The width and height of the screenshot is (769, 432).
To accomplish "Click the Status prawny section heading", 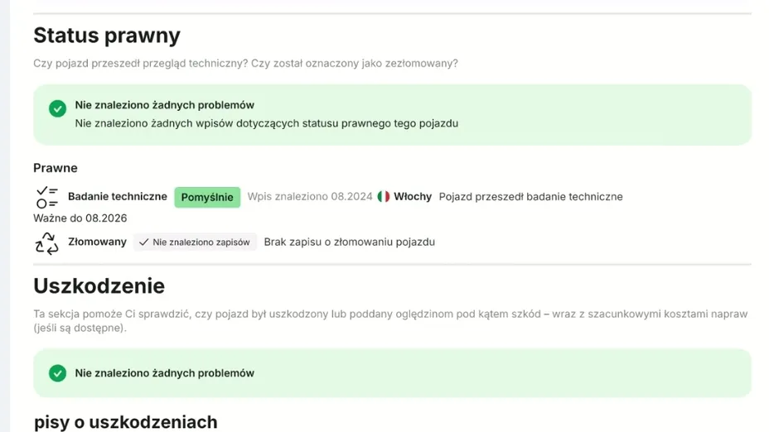I will (107, 36).
